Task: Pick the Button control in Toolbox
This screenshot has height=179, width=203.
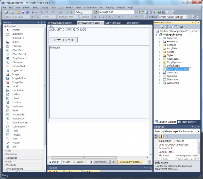Action: click(16, 42)
